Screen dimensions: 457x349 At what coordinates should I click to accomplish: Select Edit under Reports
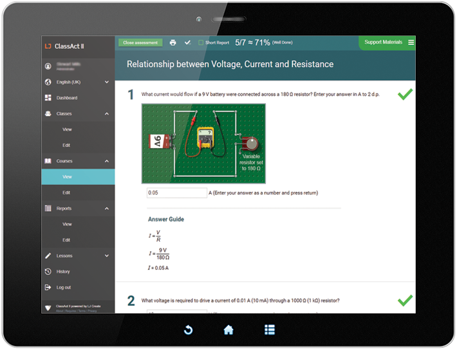66,240
